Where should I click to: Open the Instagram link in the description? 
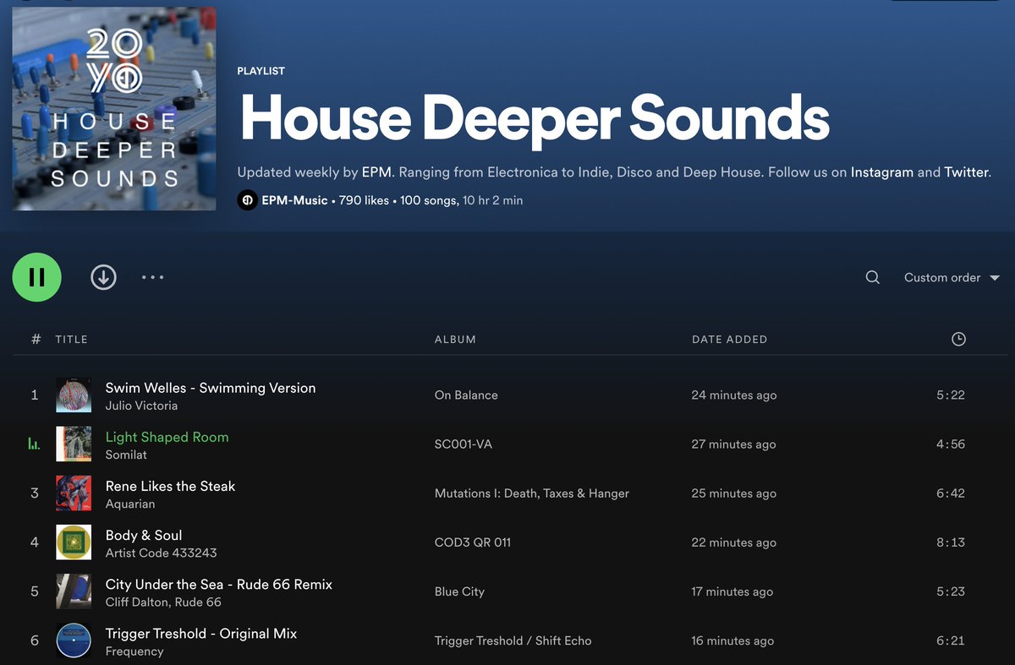(x=882, y=172)
